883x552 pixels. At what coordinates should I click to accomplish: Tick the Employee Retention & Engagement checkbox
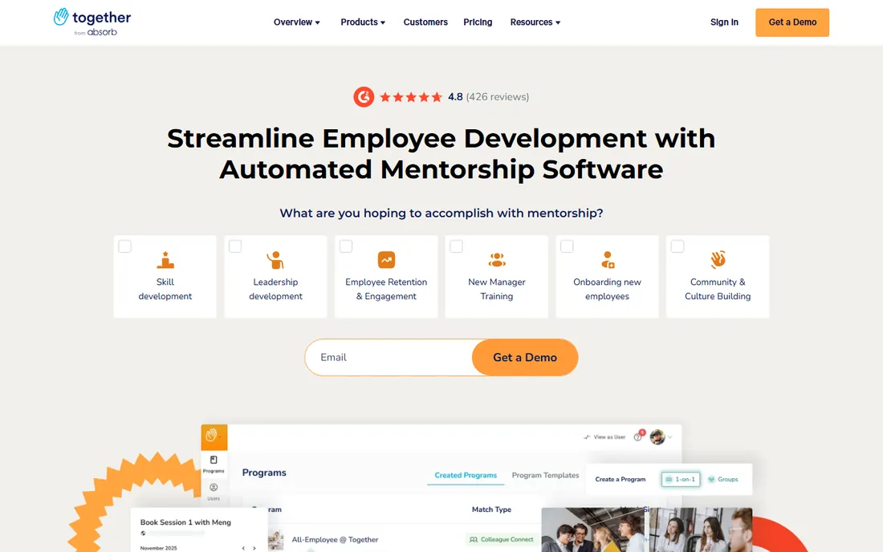pos(346,246)
